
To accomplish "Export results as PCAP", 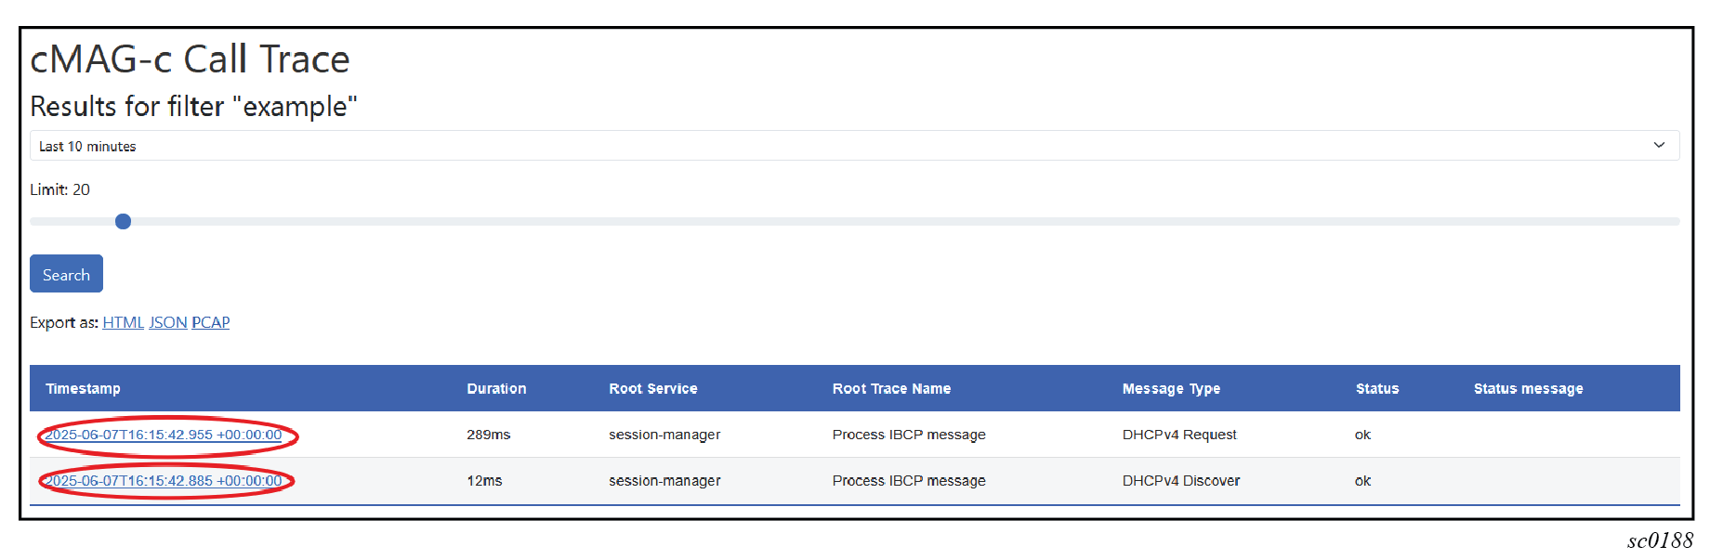I will click(x=211, y=322).
